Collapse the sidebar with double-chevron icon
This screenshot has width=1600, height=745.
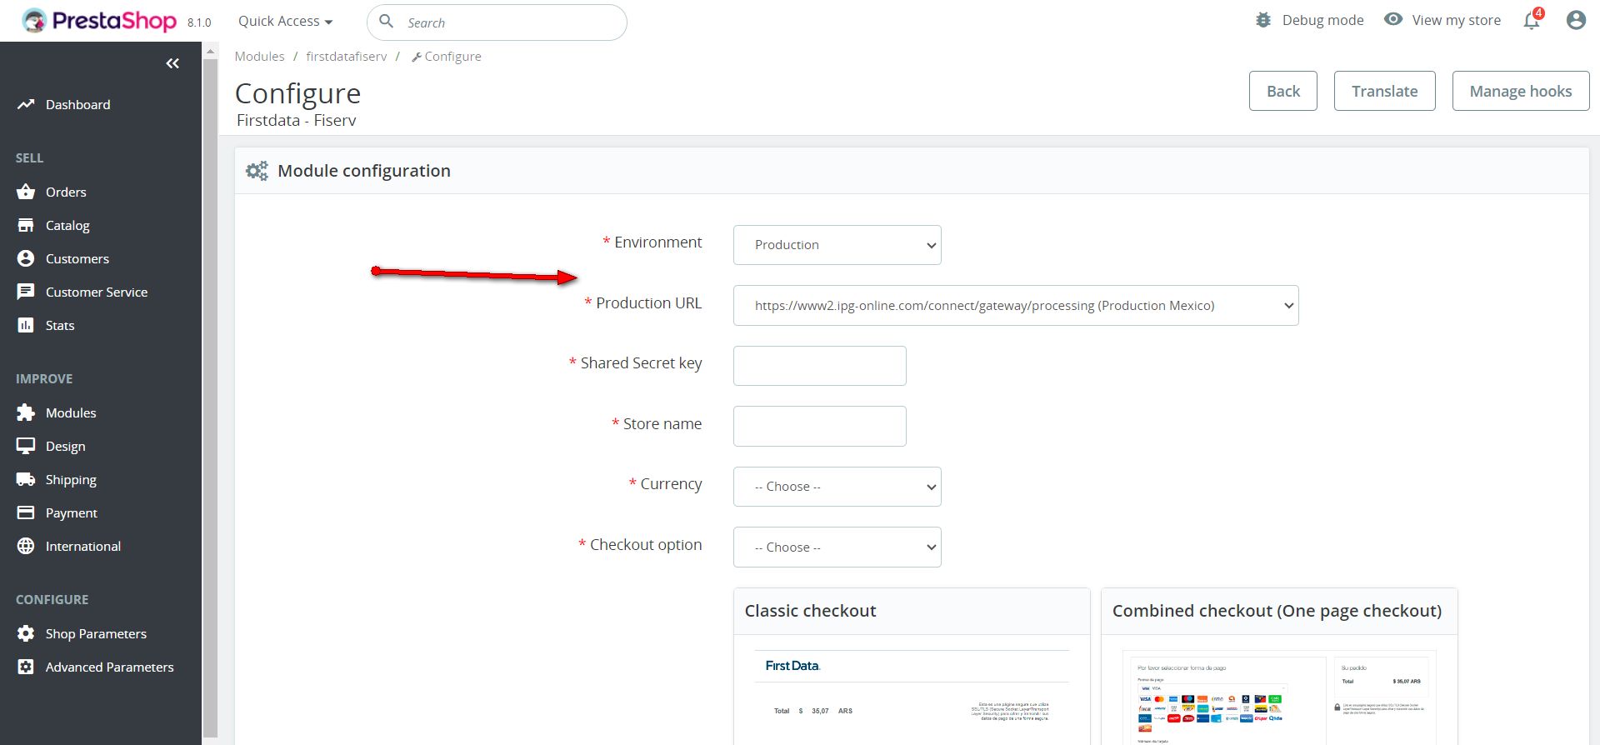tap(172, 63)
